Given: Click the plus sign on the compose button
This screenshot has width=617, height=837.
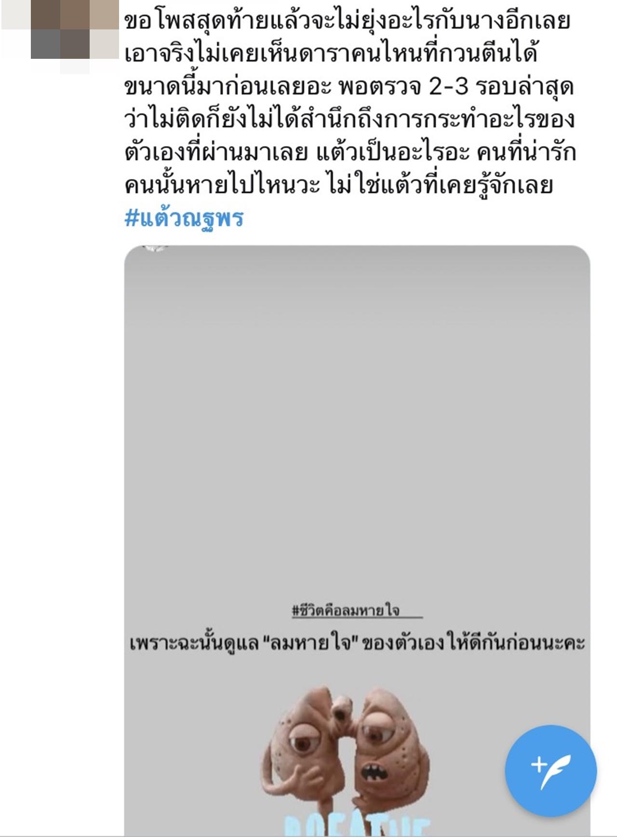Looking at the screenshot, I should pyautogui.click(x=538, y=765).
